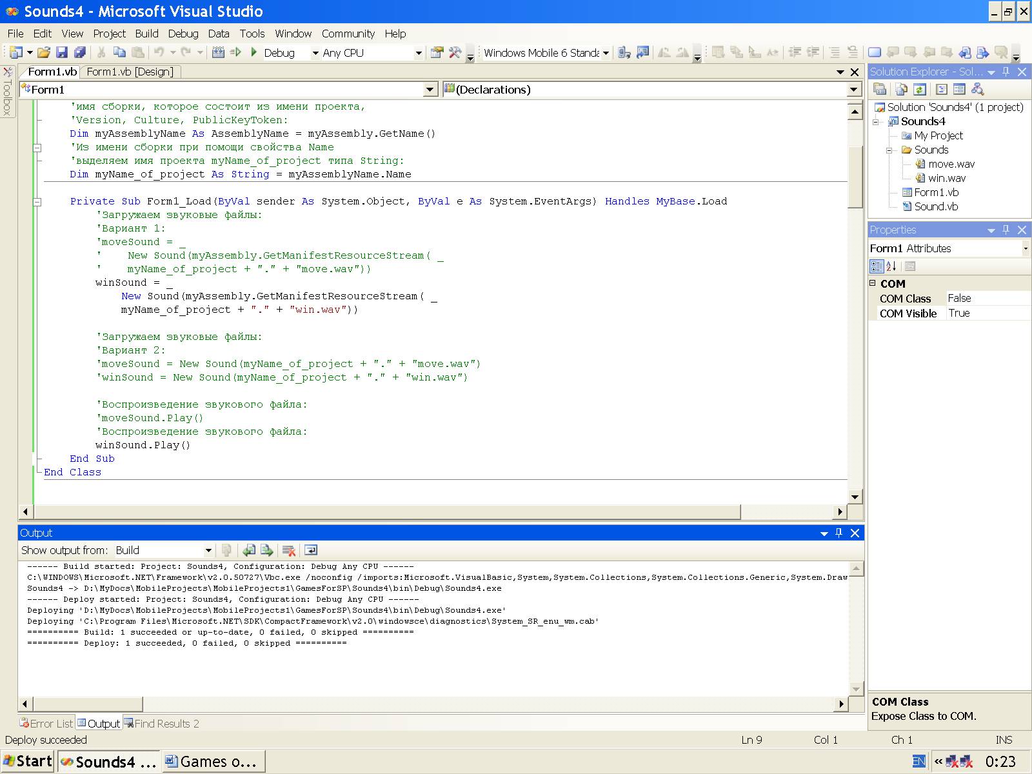
Task: Toggle auto-hide pin on Solution Explorer
Action: [1006, 72]
